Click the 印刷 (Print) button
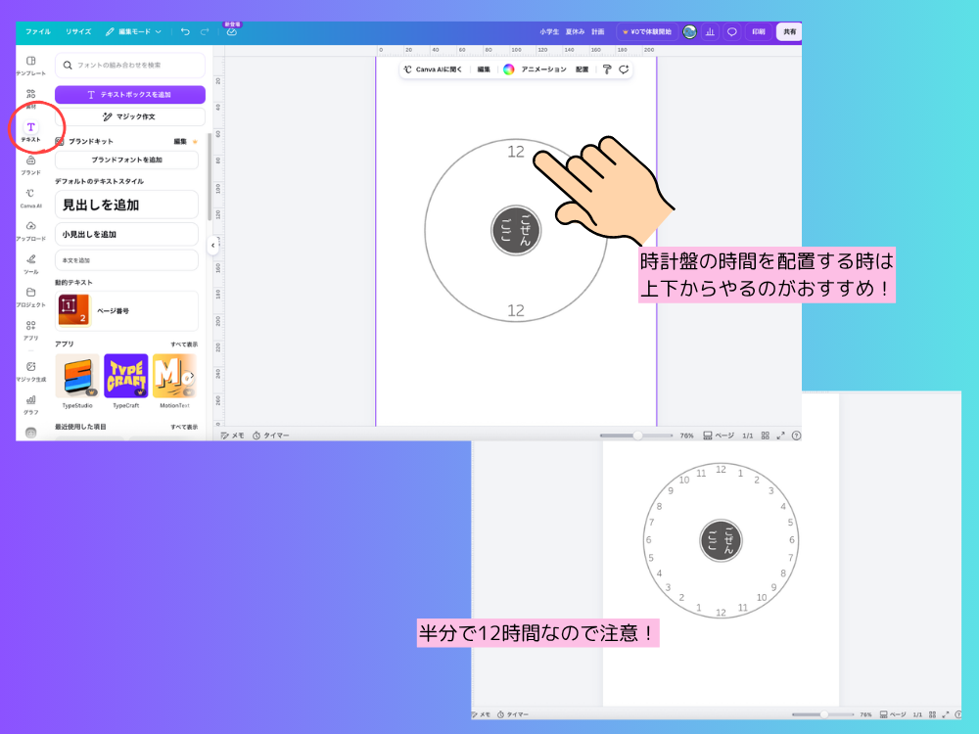The image size is (979, 734). point(759,32)
